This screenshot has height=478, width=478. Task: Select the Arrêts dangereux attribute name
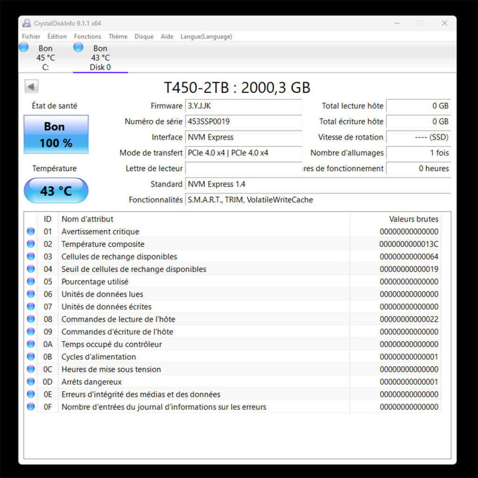91,382
